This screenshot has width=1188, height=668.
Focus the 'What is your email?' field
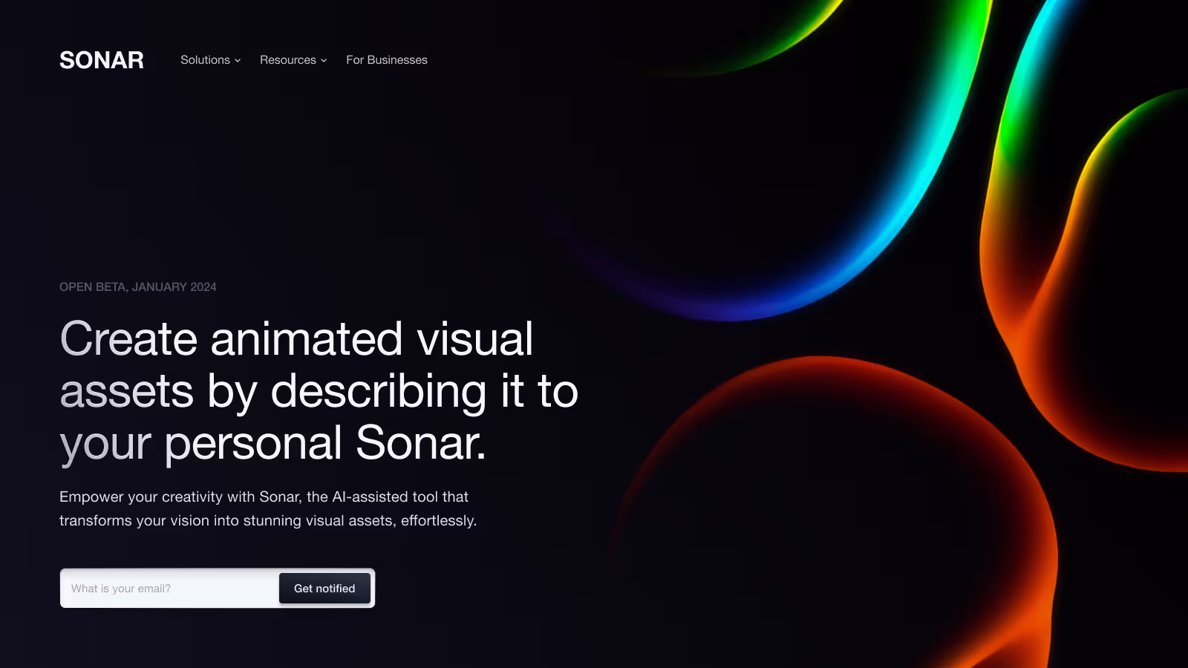(170, 589)
